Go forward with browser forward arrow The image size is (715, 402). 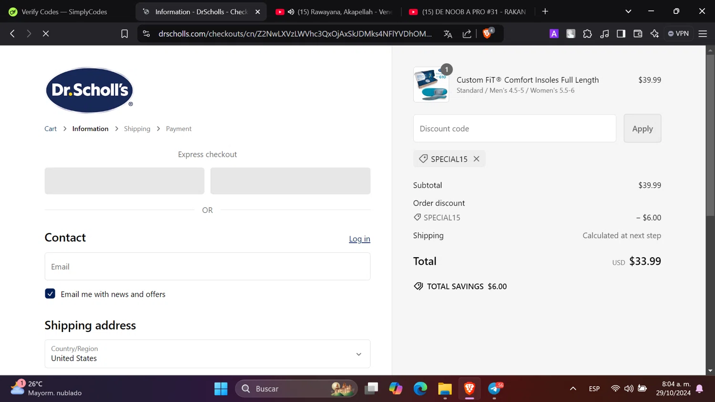[x=29, y=33]
